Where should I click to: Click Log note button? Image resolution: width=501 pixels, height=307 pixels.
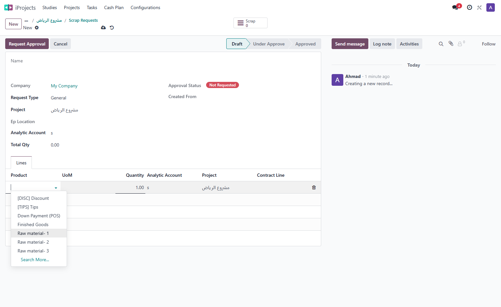point(382,44)
